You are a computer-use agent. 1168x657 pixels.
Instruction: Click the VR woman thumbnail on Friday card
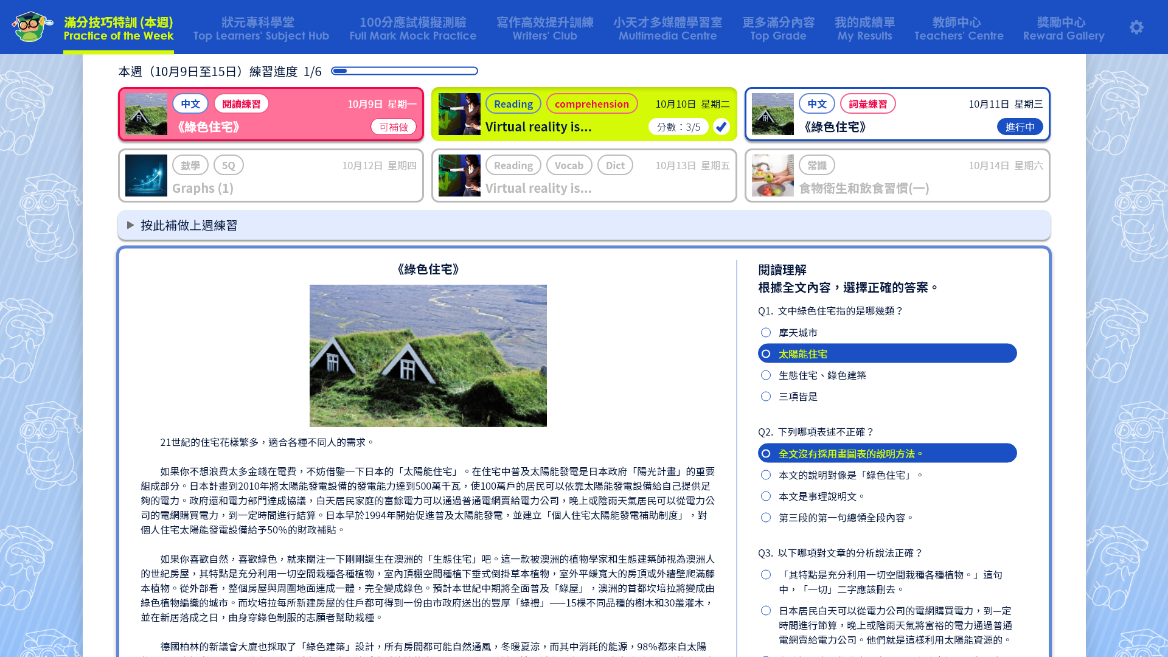(459, 176)
